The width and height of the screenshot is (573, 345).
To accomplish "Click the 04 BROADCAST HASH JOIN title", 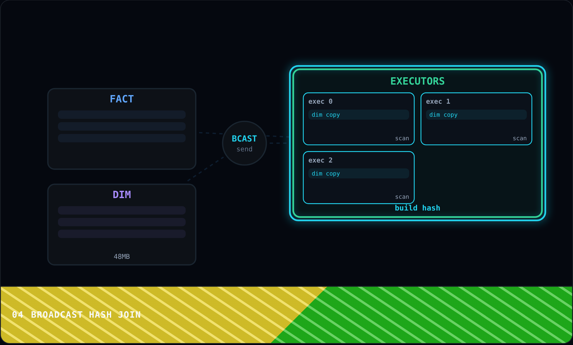I will click(x=76, y=314).
